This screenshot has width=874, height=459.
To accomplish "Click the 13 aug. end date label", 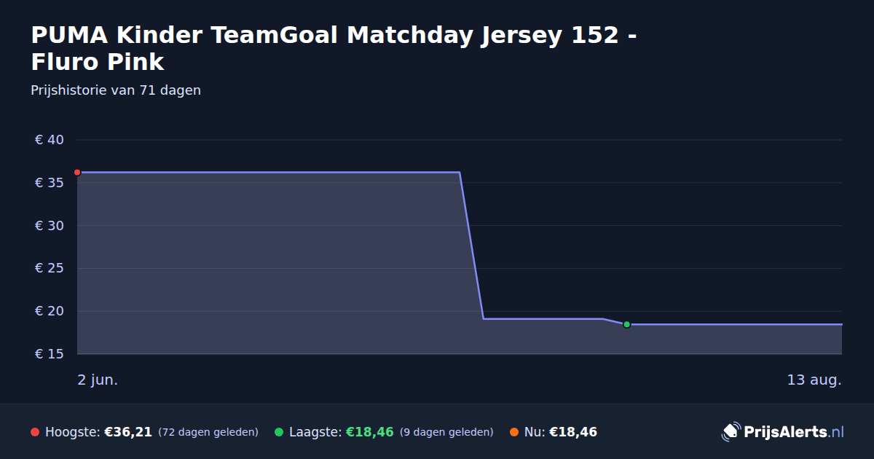I will 814,380.
